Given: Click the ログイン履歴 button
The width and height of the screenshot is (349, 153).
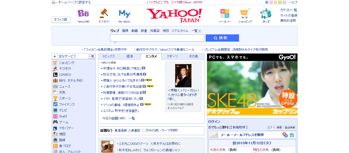Looking at the screenshot, I should click(x=275, y=128).
